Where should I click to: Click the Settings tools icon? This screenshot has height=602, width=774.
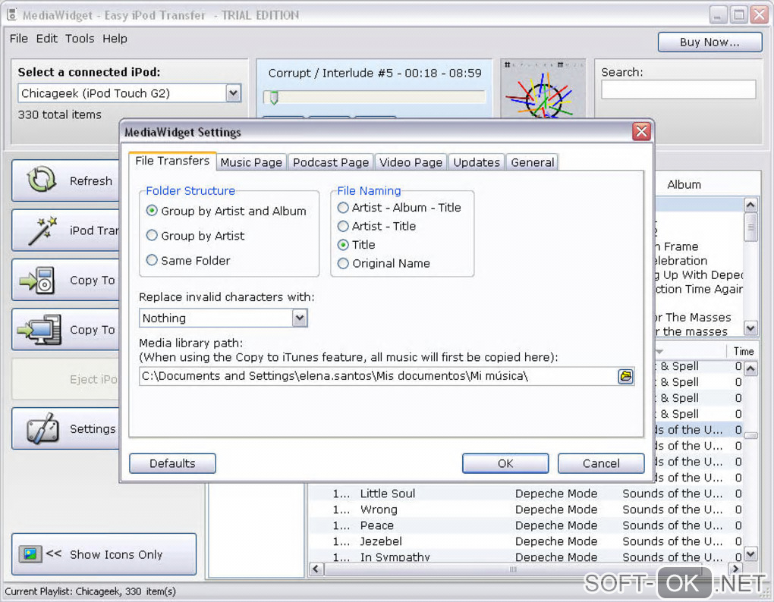(42, 428)
